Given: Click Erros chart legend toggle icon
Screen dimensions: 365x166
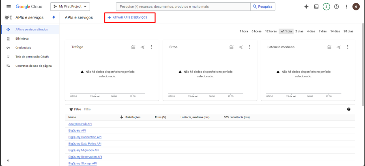Looking at the screenshot, I should [231, 47].
